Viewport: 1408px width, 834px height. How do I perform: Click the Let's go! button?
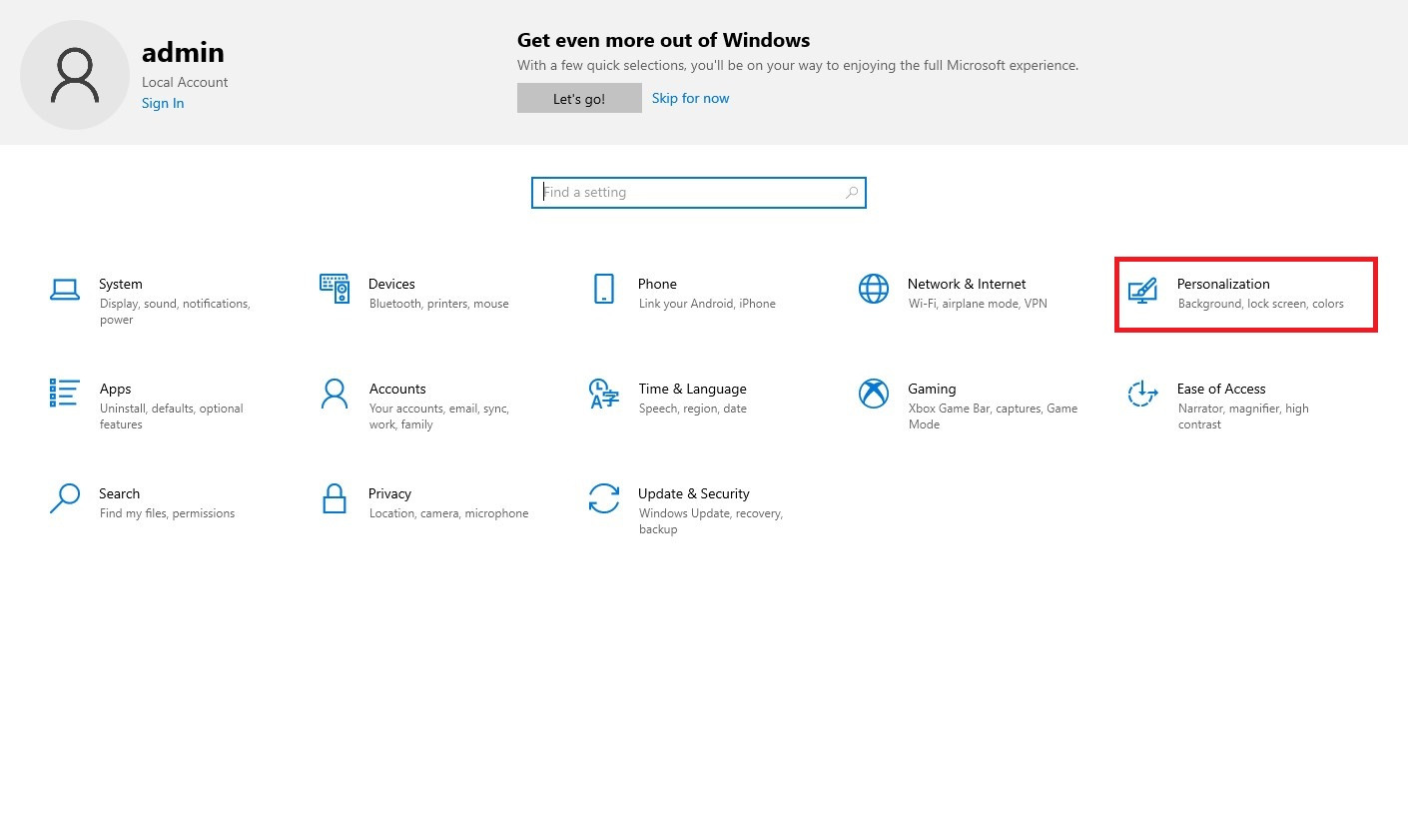tap(579, 98)
